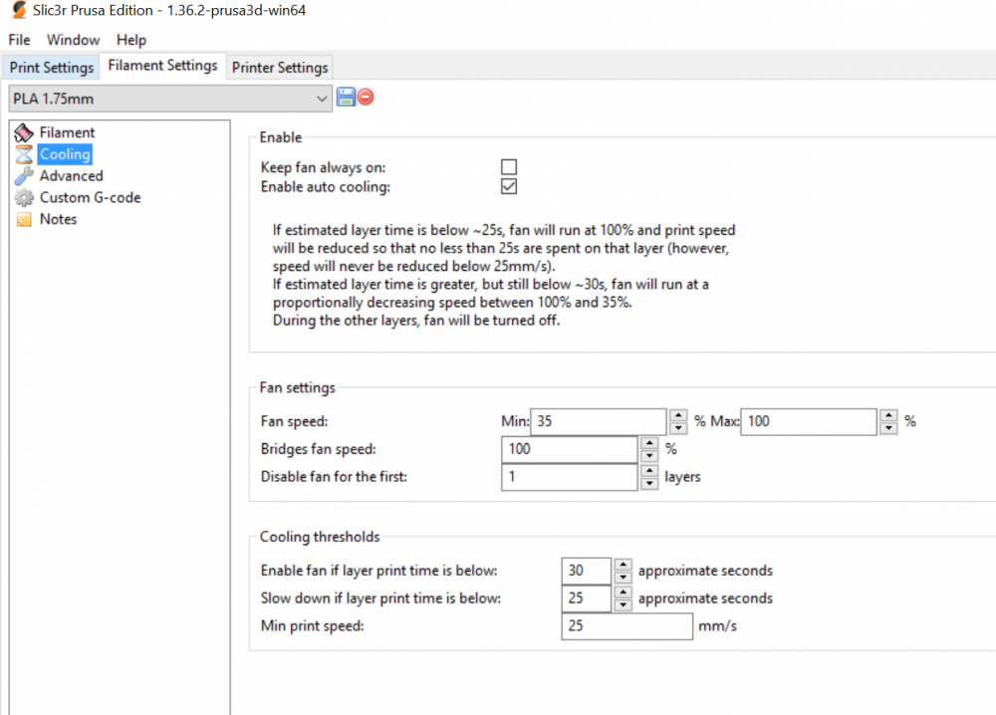Select the Cooling hourglass icon
Image resolution: width=996 pixels, height=715 pixels.
(24, 154)
